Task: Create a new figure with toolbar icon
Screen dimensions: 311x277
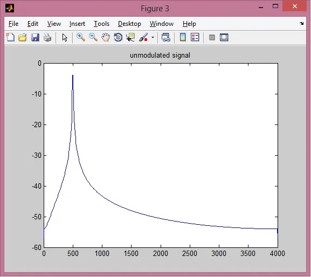Action: (10, 37)
